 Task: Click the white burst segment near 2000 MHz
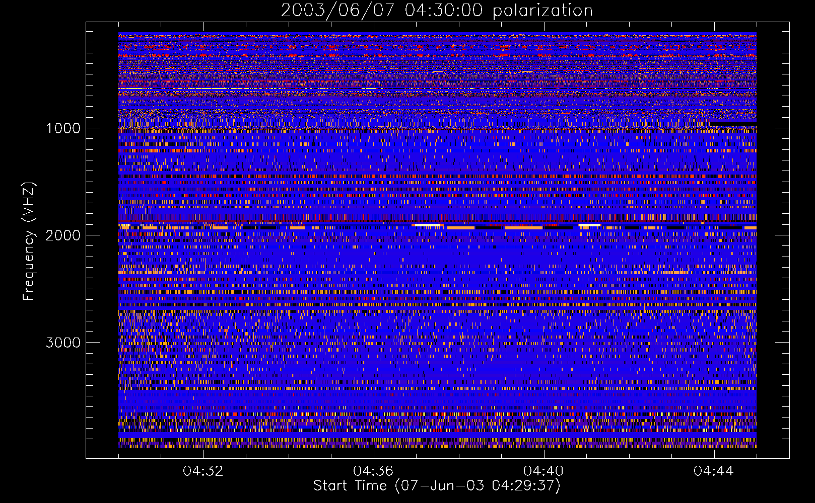click(428, 225)
